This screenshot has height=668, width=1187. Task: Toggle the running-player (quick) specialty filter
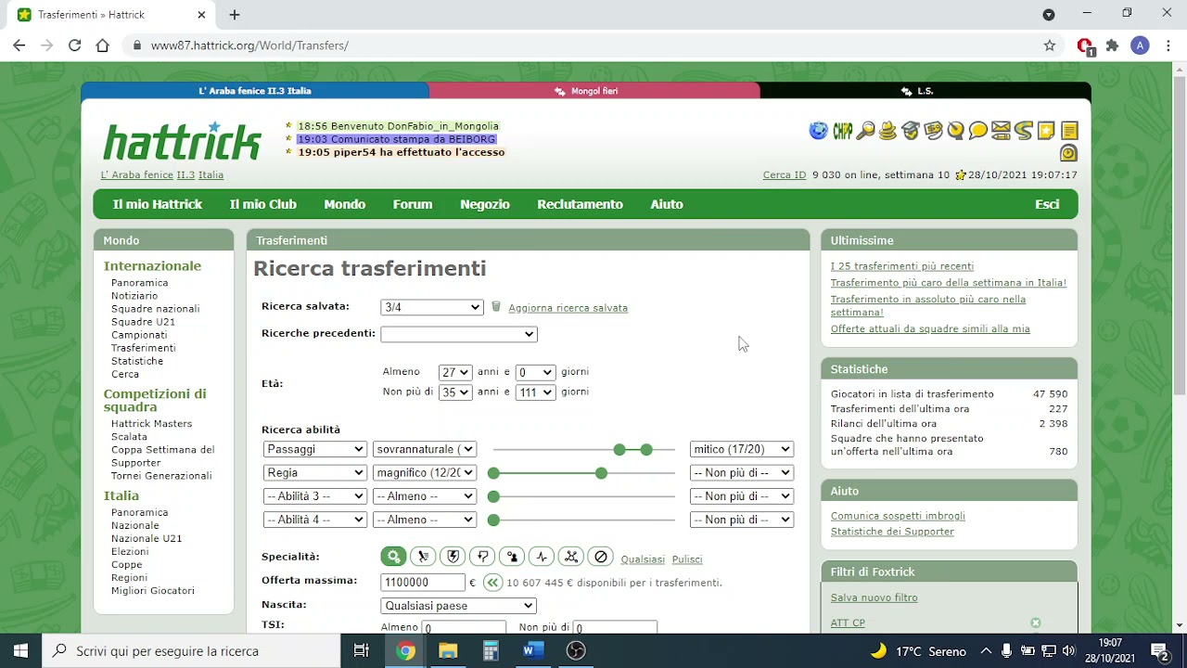point(423,557)
